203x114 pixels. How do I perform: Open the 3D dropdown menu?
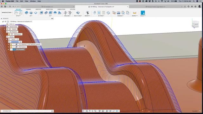tap(50, 16)
